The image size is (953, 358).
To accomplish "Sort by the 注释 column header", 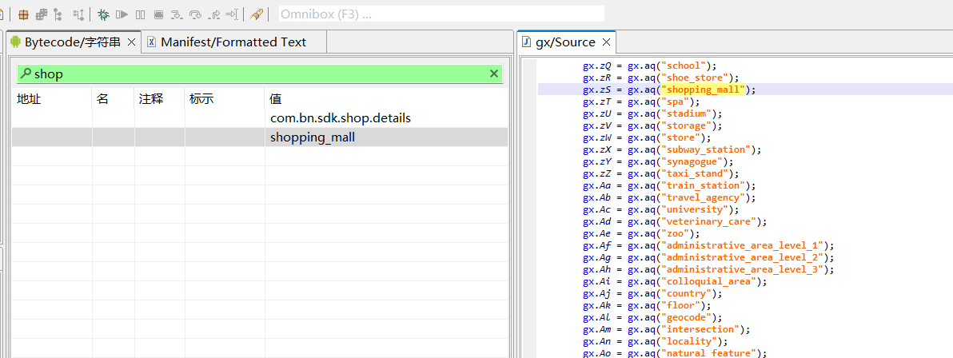I will (x=151, y=99).
